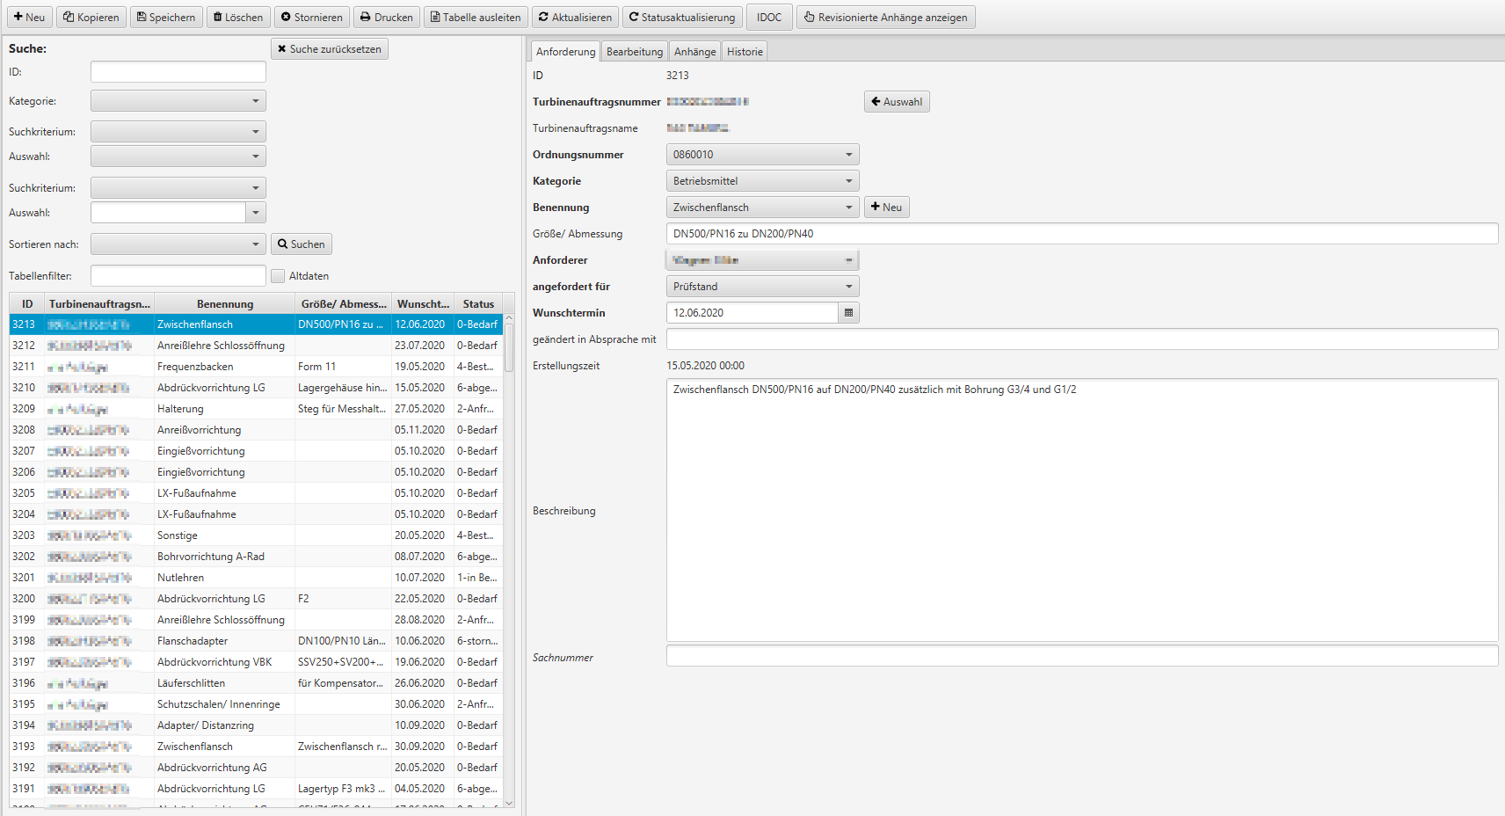Click the Revisionierte Anhänge anzeigen button
This screenshot has height=816, width=1505.
coord(885,18)
